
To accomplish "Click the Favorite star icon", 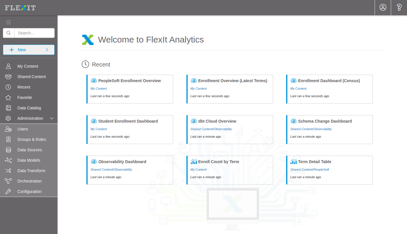I will [x=8, y=97].
